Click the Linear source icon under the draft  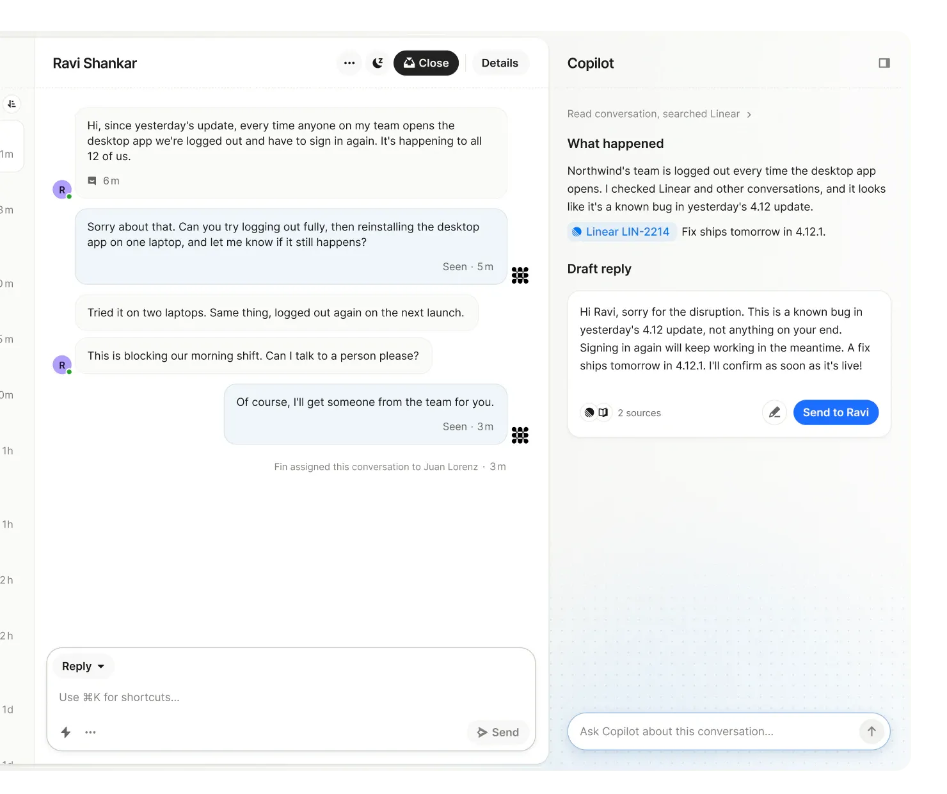(x=589, y=412)
